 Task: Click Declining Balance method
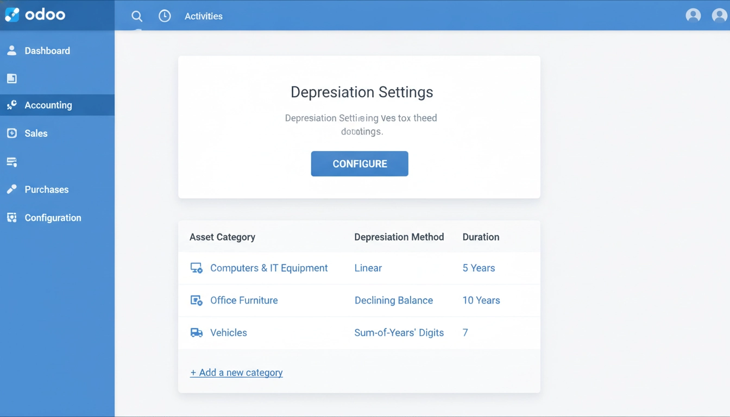click(x=394, y=300)
